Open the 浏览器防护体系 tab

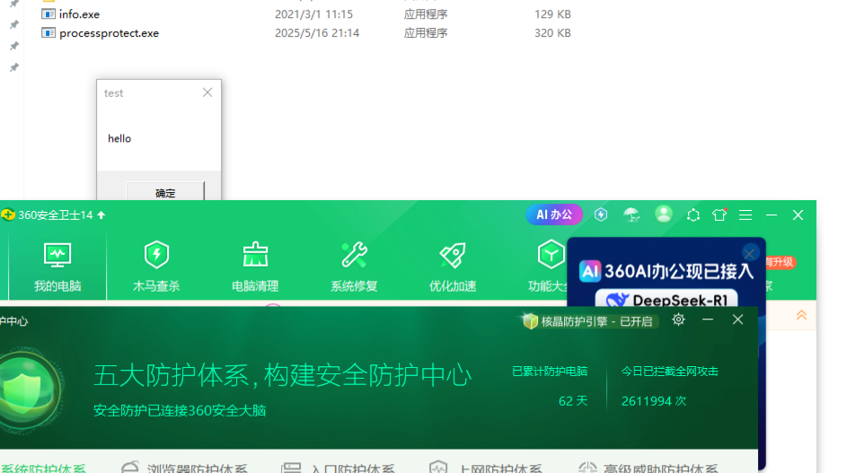point(184,468)
